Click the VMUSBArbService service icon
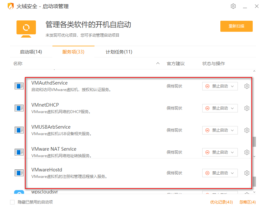 [19, 130]
